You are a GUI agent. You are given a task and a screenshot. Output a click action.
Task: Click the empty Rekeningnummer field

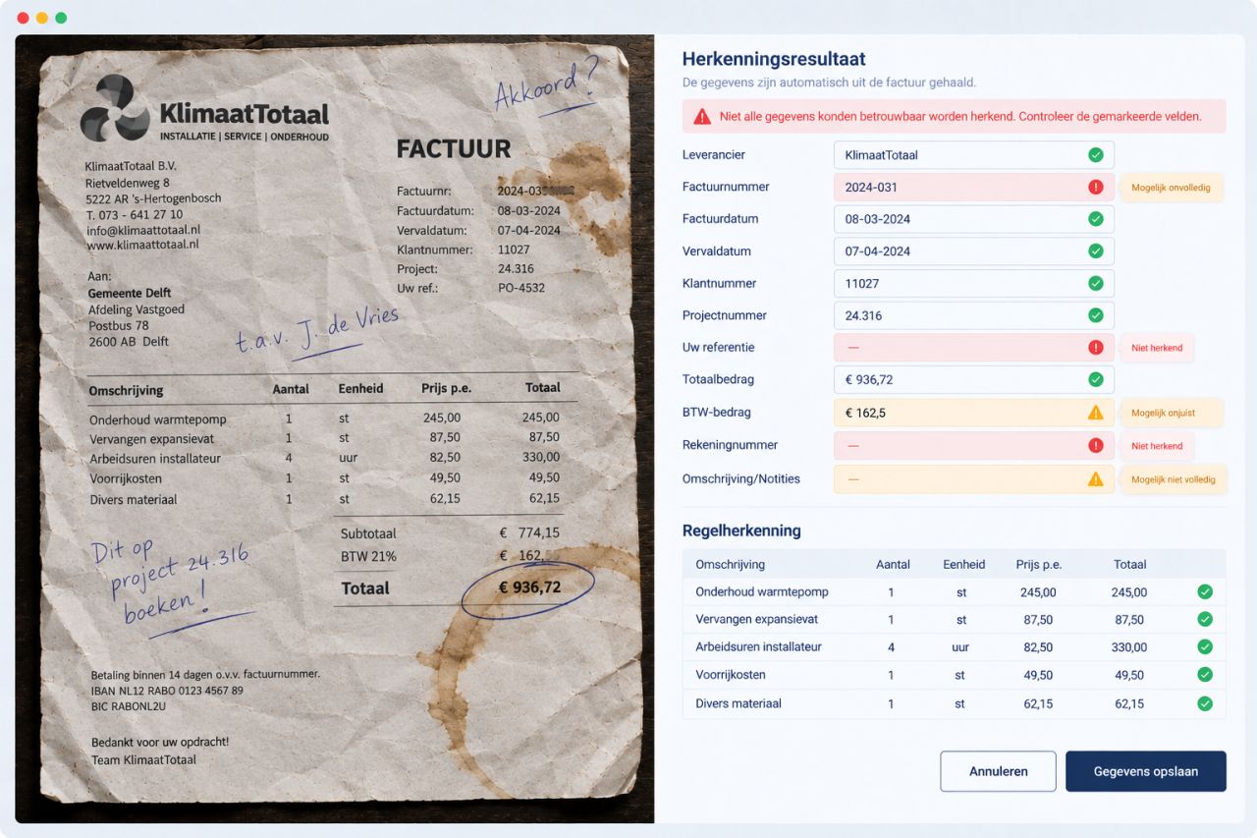click(x=974, y=446)
